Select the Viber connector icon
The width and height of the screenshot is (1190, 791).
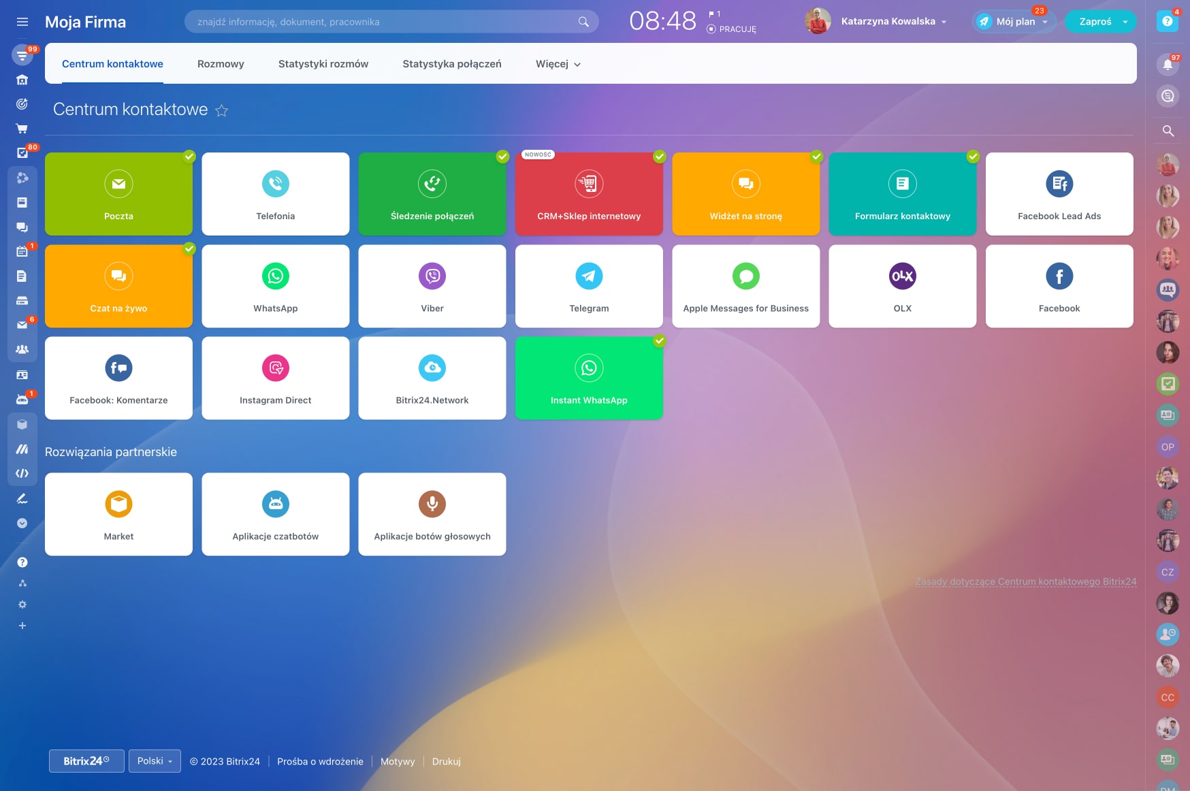[x=432, y=276]
